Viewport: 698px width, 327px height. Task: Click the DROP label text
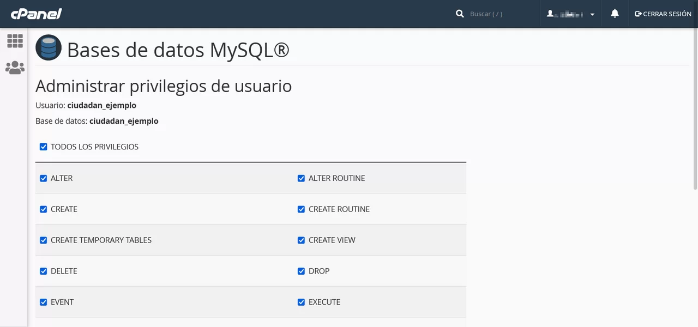(319, 271)
